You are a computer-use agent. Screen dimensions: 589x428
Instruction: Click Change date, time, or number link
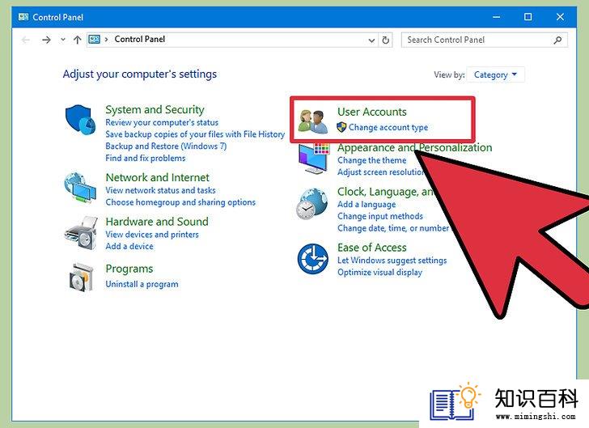tap(393, 228)
